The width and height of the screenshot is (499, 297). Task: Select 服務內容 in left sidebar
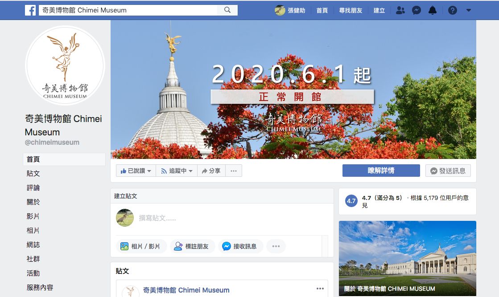pos(40,288)
